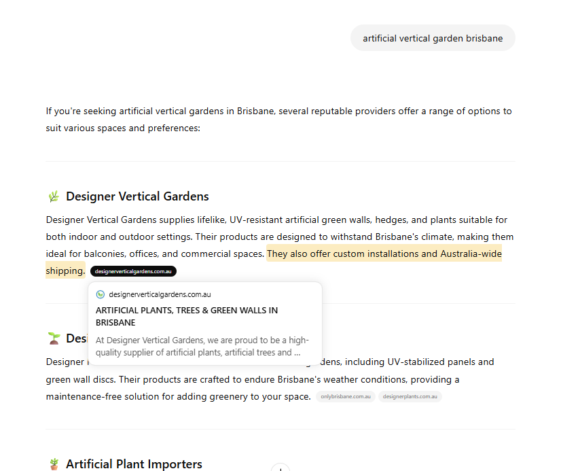
Task: Click the seedling emoji icon
Action: pos(54,338)
